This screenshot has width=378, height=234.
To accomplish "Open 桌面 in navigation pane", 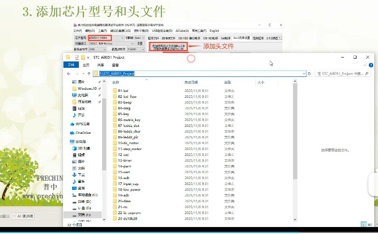I will point(79,188).
